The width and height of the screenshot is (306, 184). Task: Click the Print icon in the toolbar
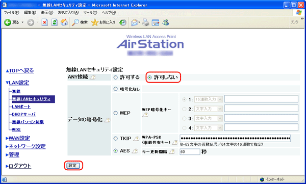click(145, 22)
